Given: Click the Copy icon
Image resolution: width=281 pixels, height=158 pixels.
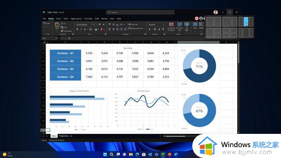Looking at the screenshot, I should click(x=62, y=27).
